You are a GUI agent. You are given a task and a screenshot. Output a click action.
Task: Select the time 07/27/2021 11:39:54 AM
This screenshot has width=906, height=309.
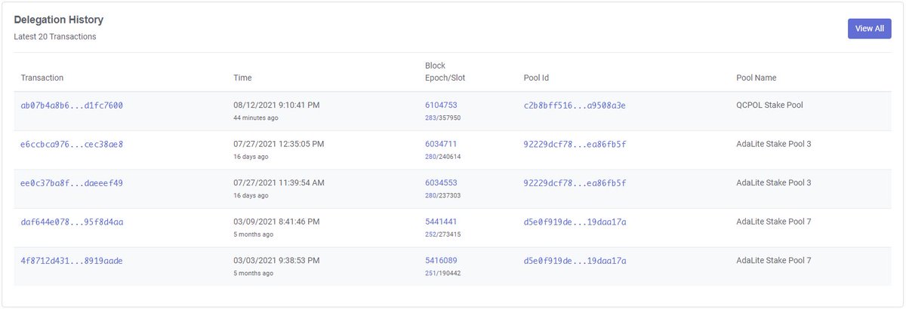click(x=279, y=182)
